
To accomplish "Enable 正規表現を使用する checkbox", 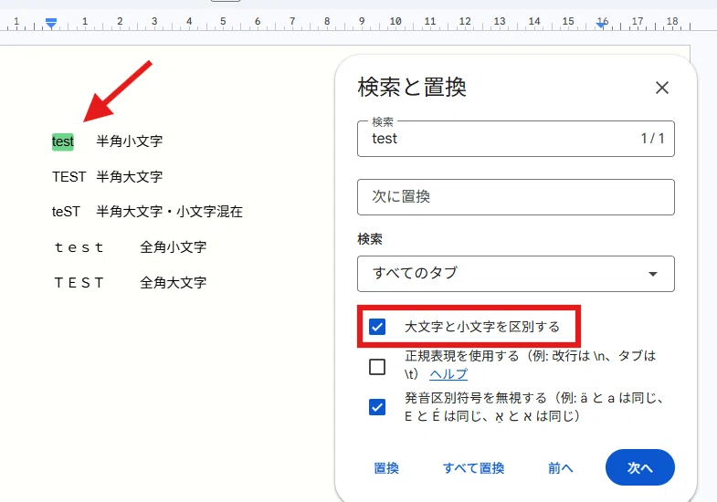I will 377,366.
